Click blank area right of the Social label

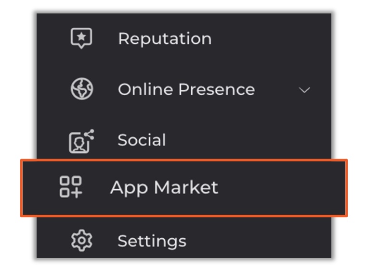pyautogui.click(x=241, y=140)
